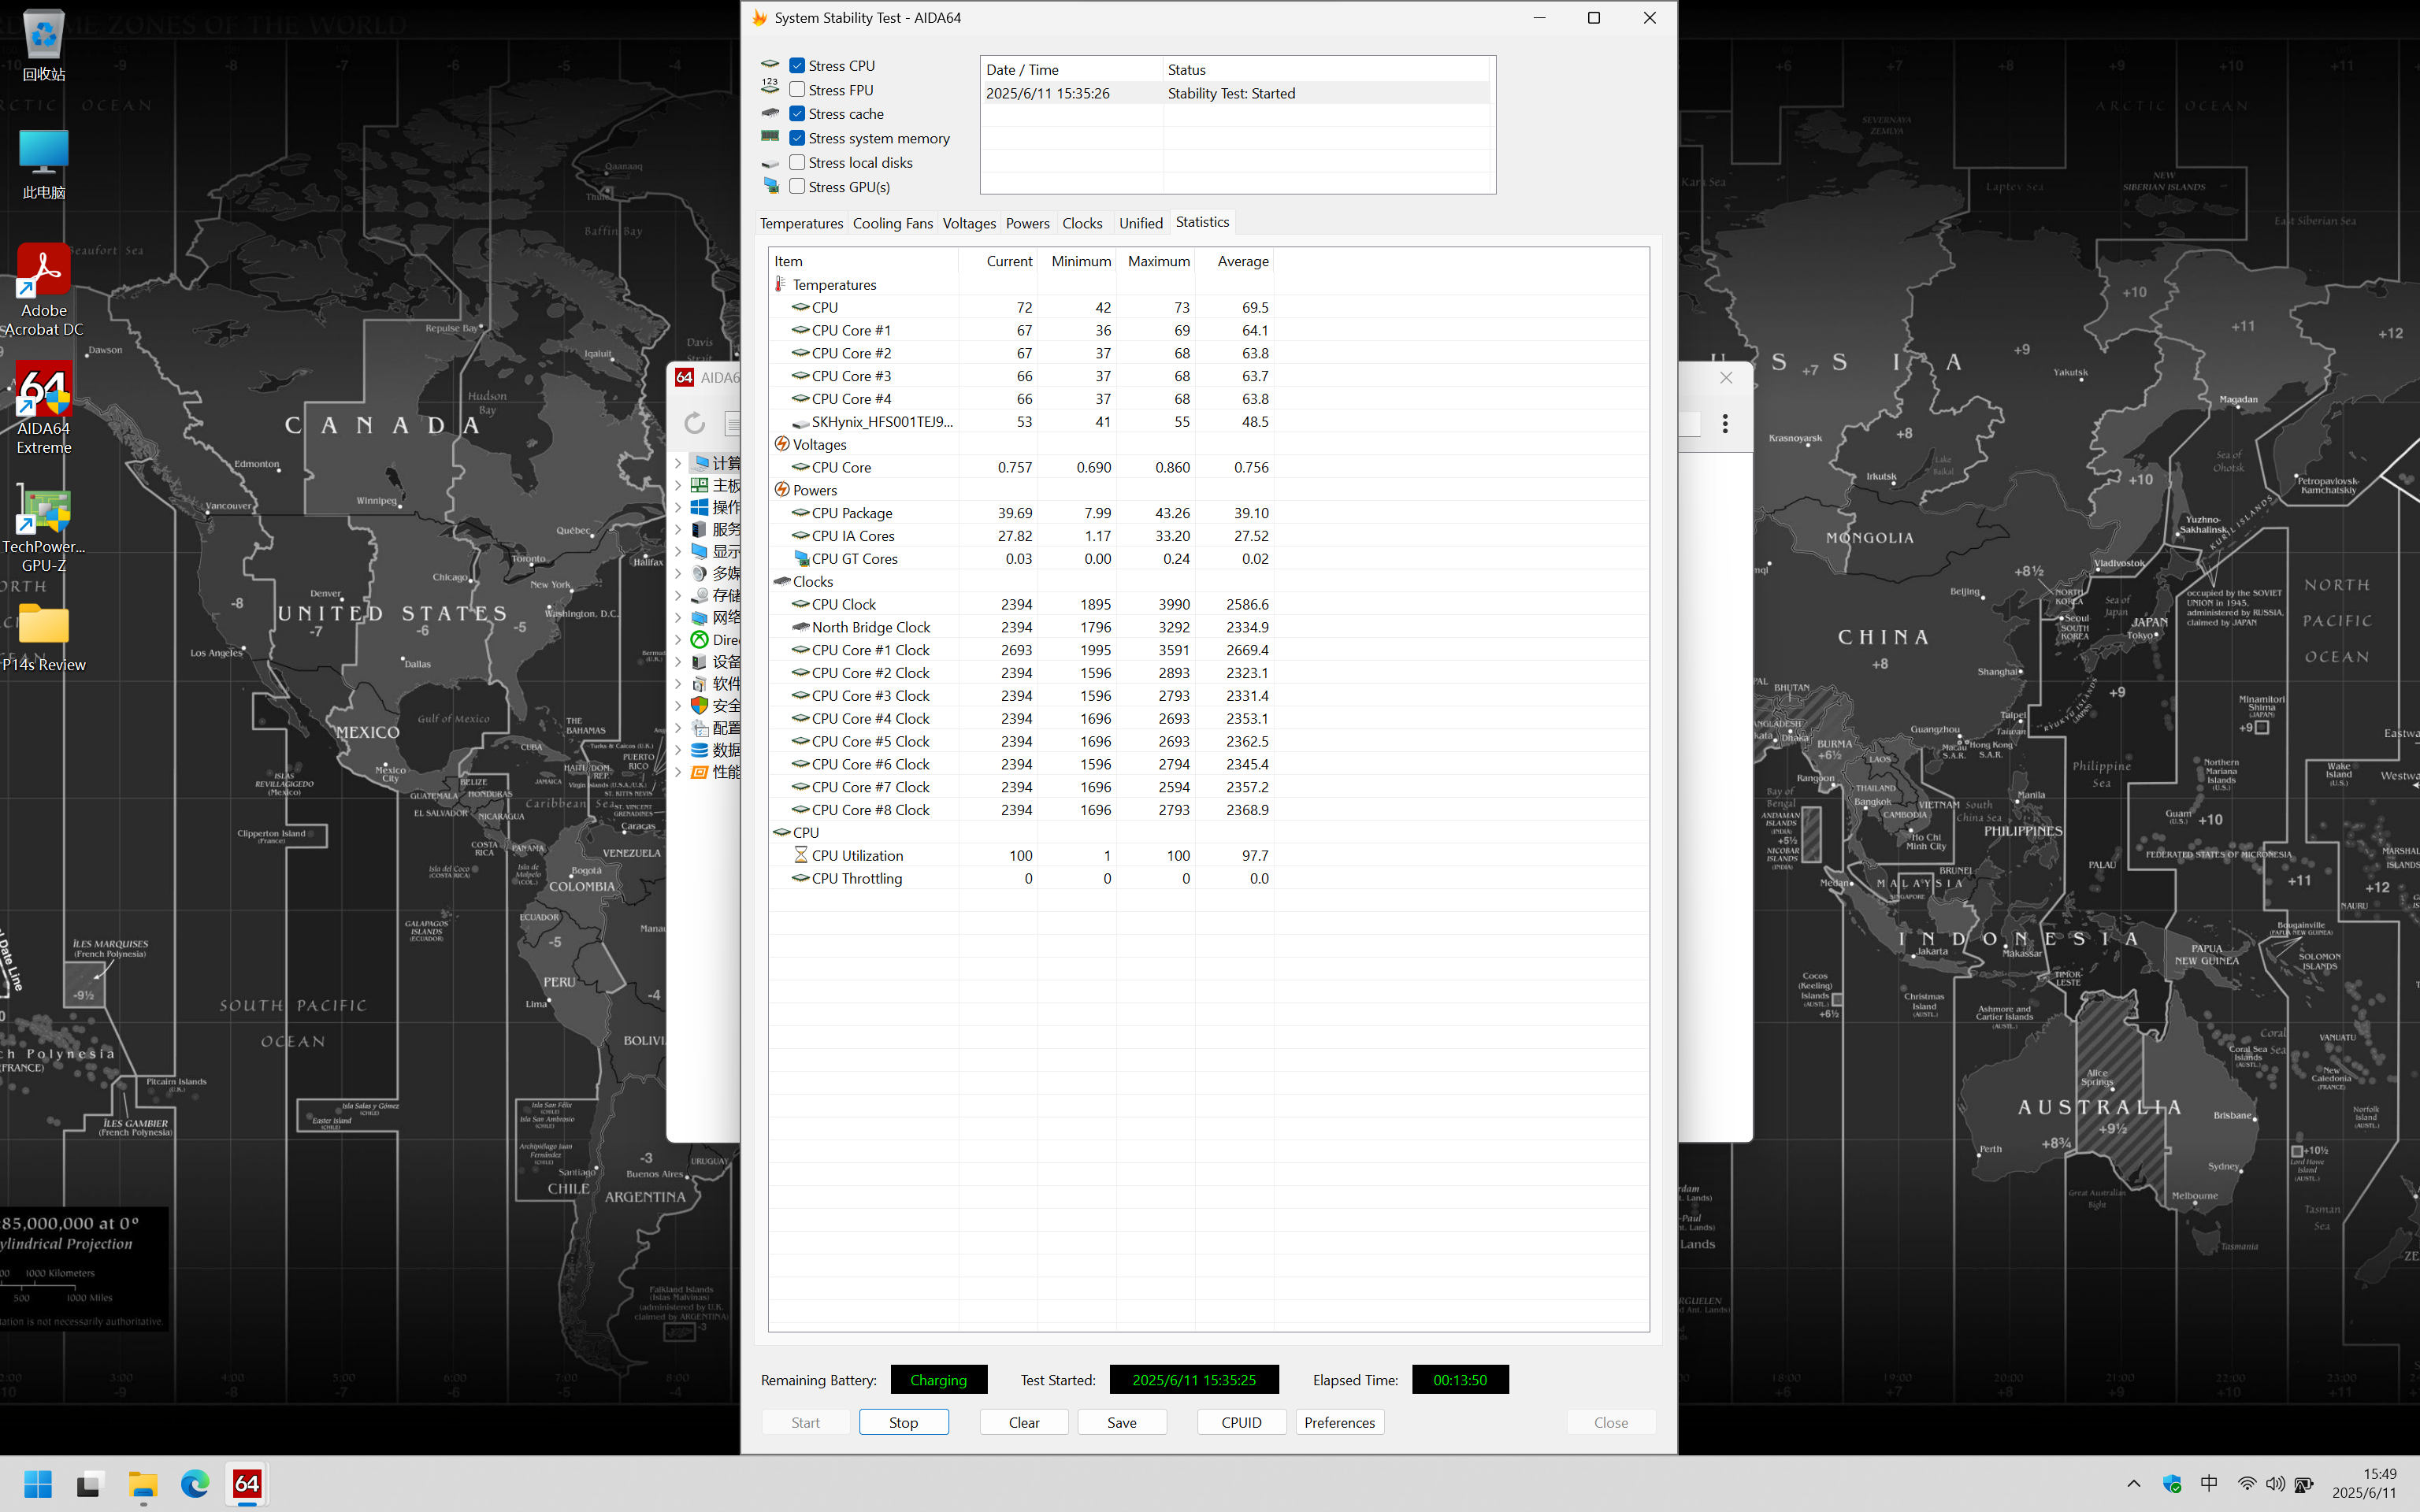2420x1512 pixels.
Task: Open the Recycle Bin desktop icon
Action: tap(44, 46)
